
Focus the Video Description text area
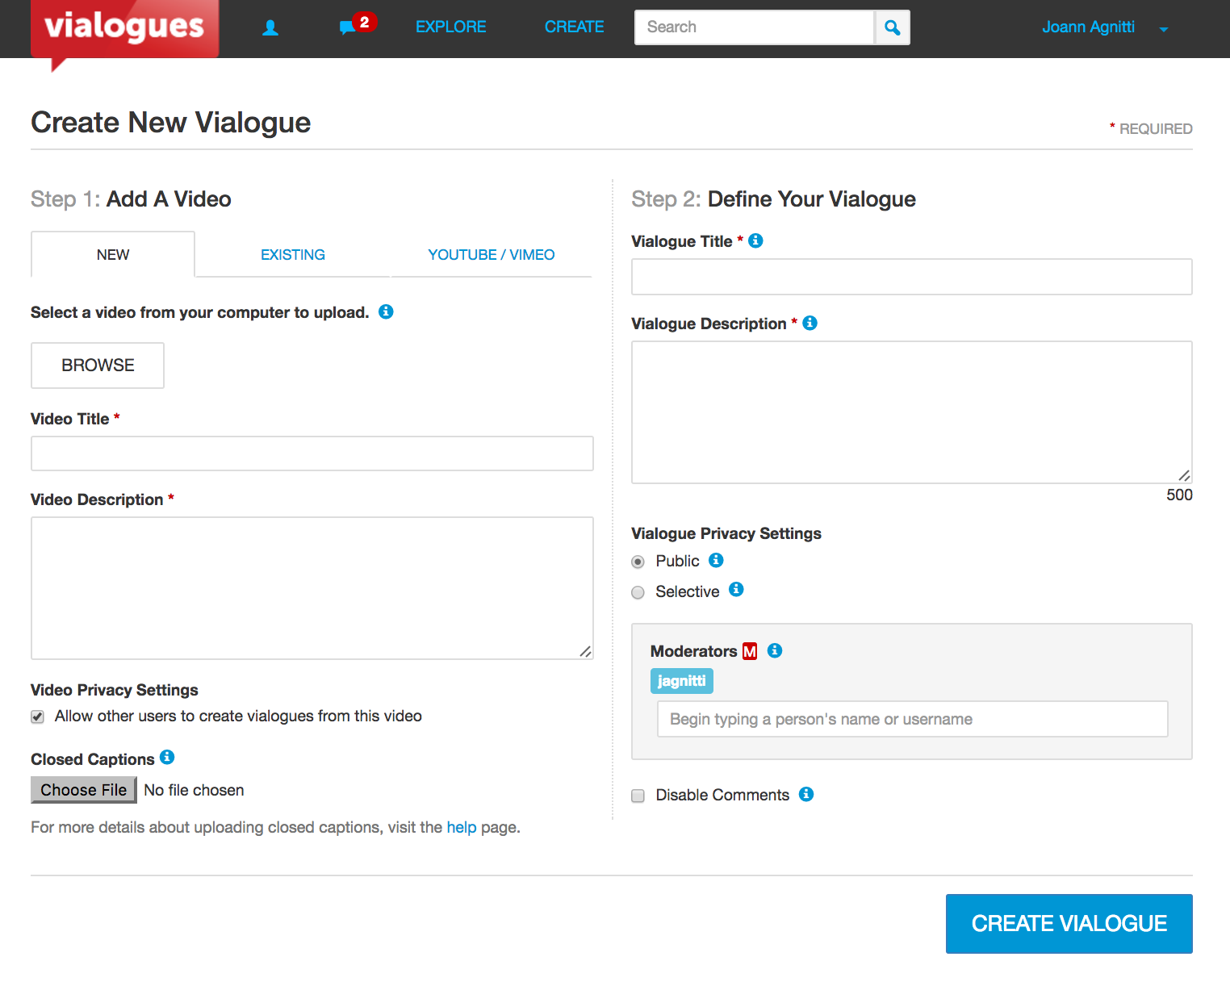point(312,588)
